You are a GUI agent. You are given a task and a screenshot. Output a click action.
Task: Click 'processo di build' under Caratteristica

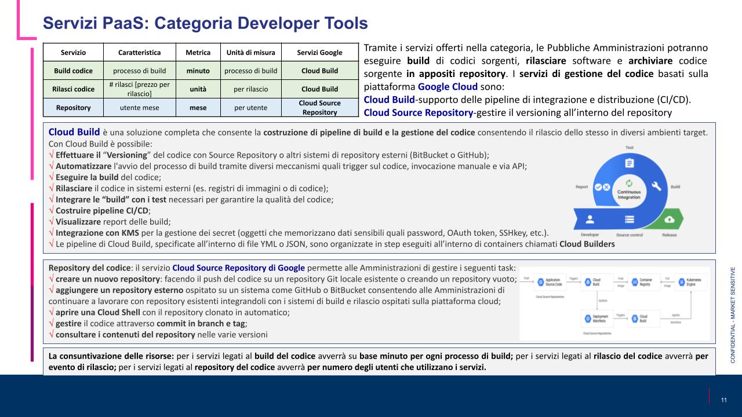[x=140, y=71]
